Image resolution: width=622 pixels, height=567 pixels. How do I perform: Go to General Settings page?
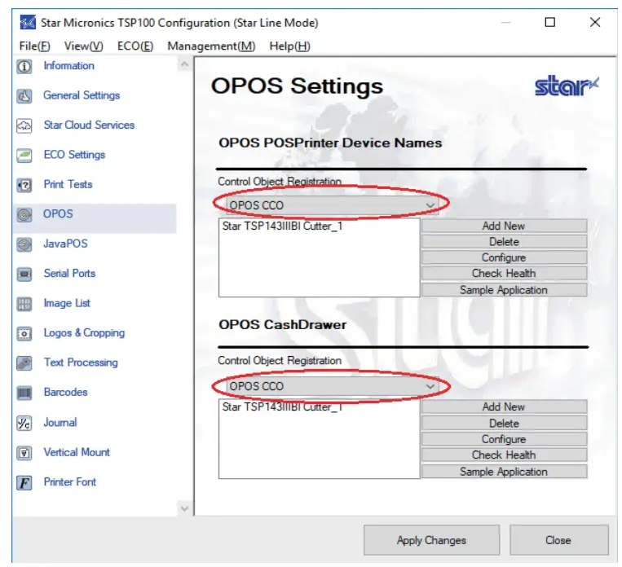coord(82,95)
